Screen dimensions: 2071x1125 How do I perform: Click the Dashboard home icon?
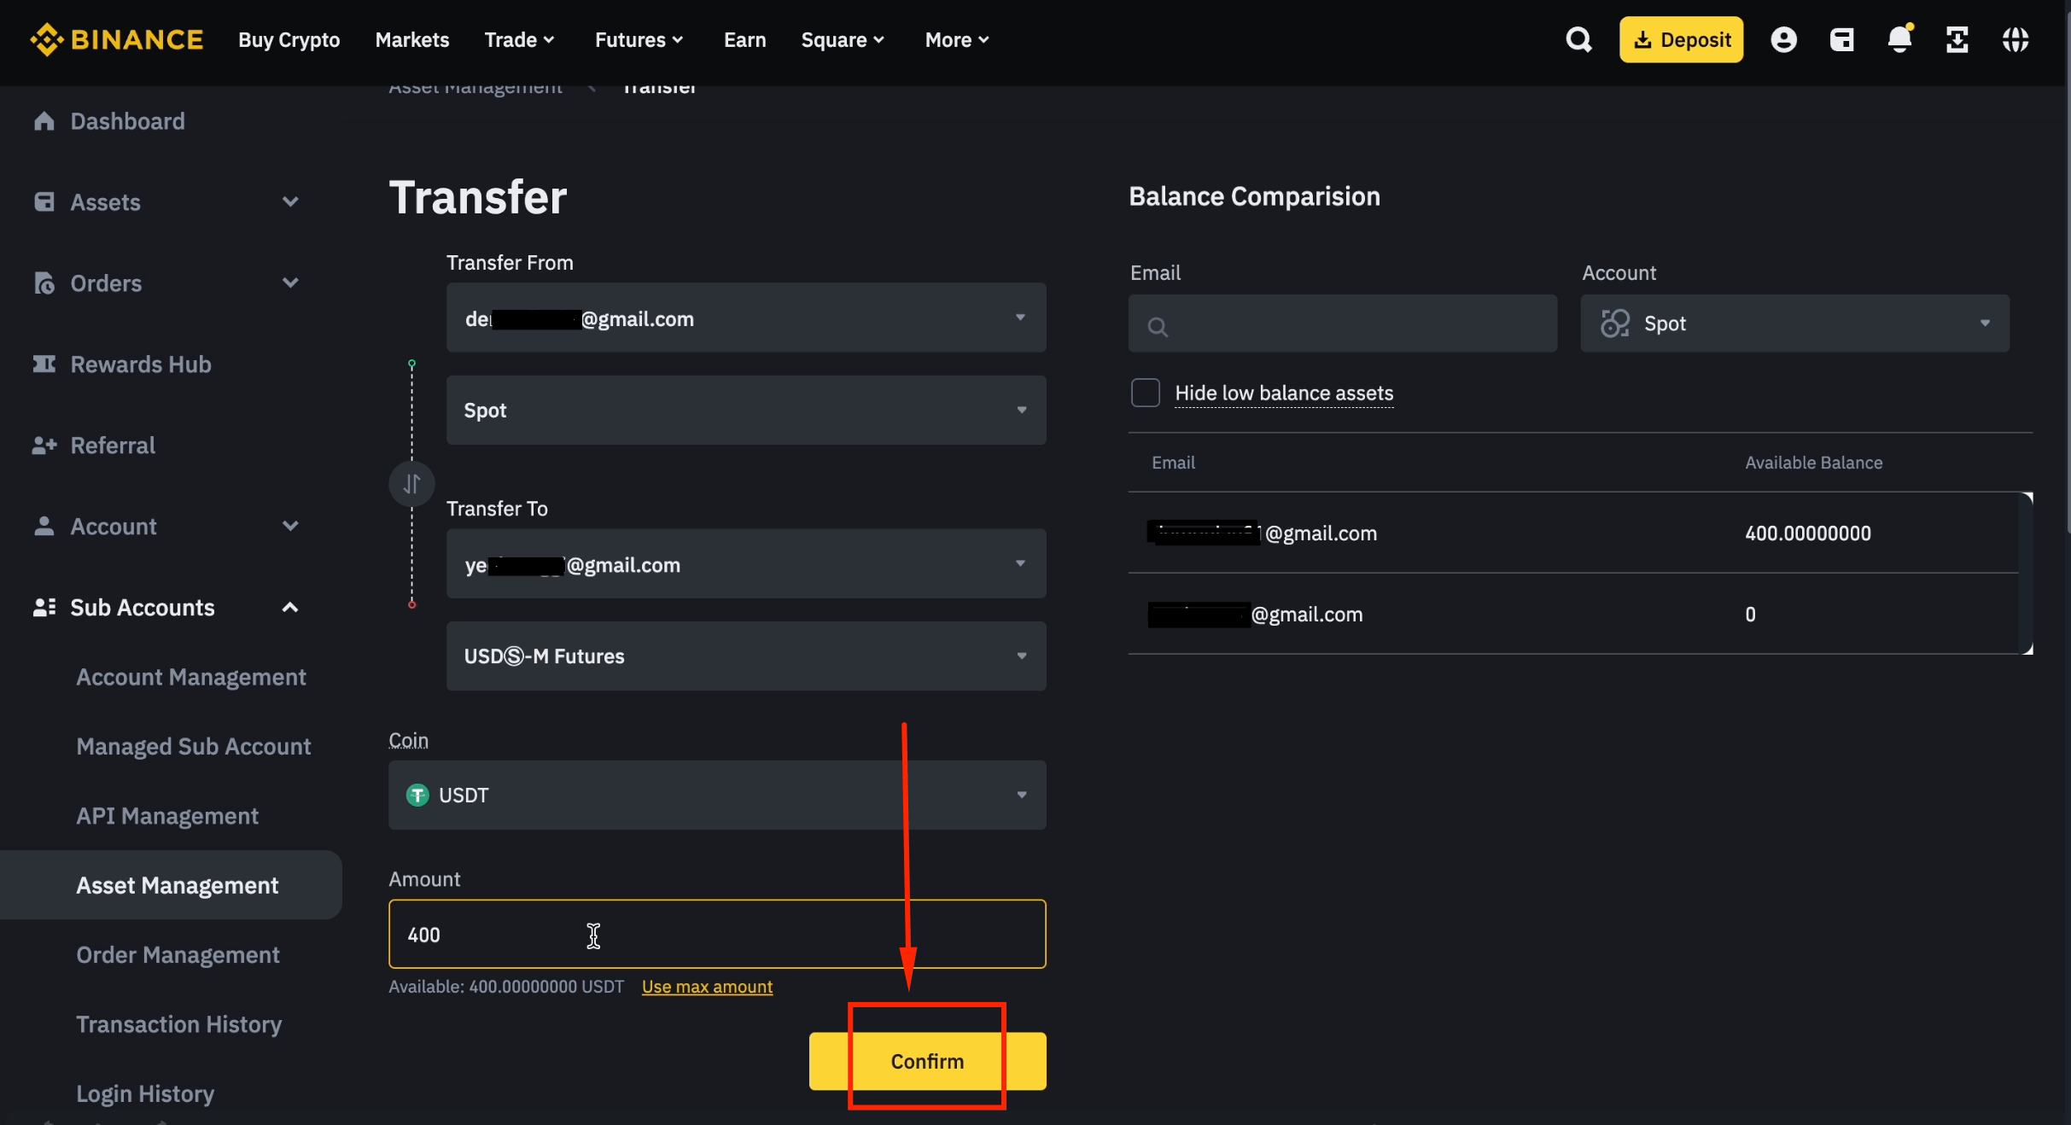pos(44,121)
